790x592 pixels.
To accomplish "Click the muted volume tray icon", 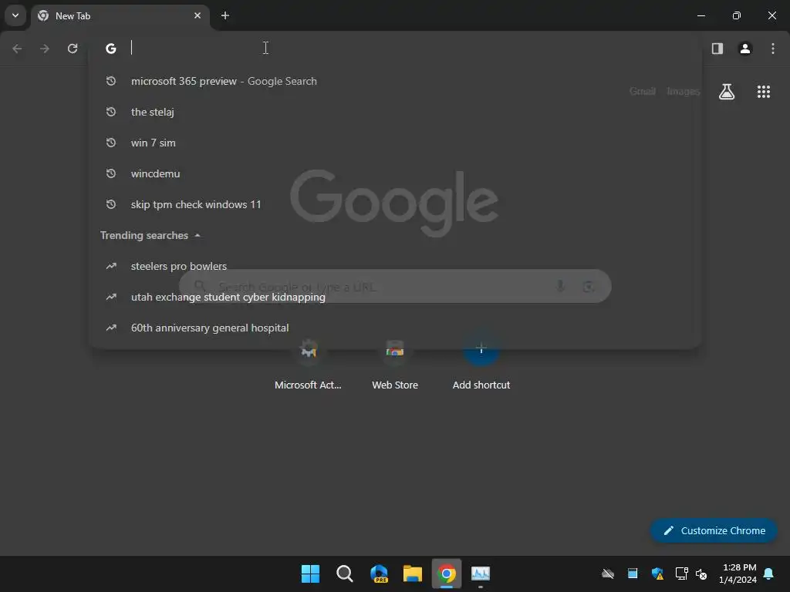I will click(x=701, y=573).
